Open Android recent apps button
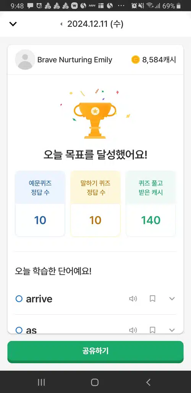The image size is (191, 393). [x=41, y=382]
